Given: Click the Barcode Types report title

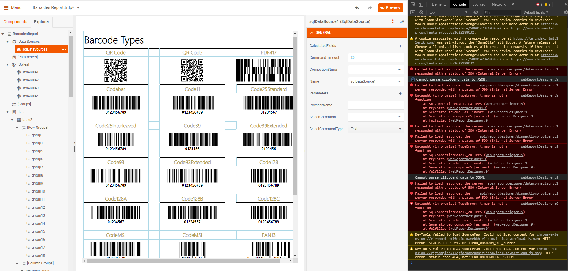Looking at the screenshot, I should (114, 40).
